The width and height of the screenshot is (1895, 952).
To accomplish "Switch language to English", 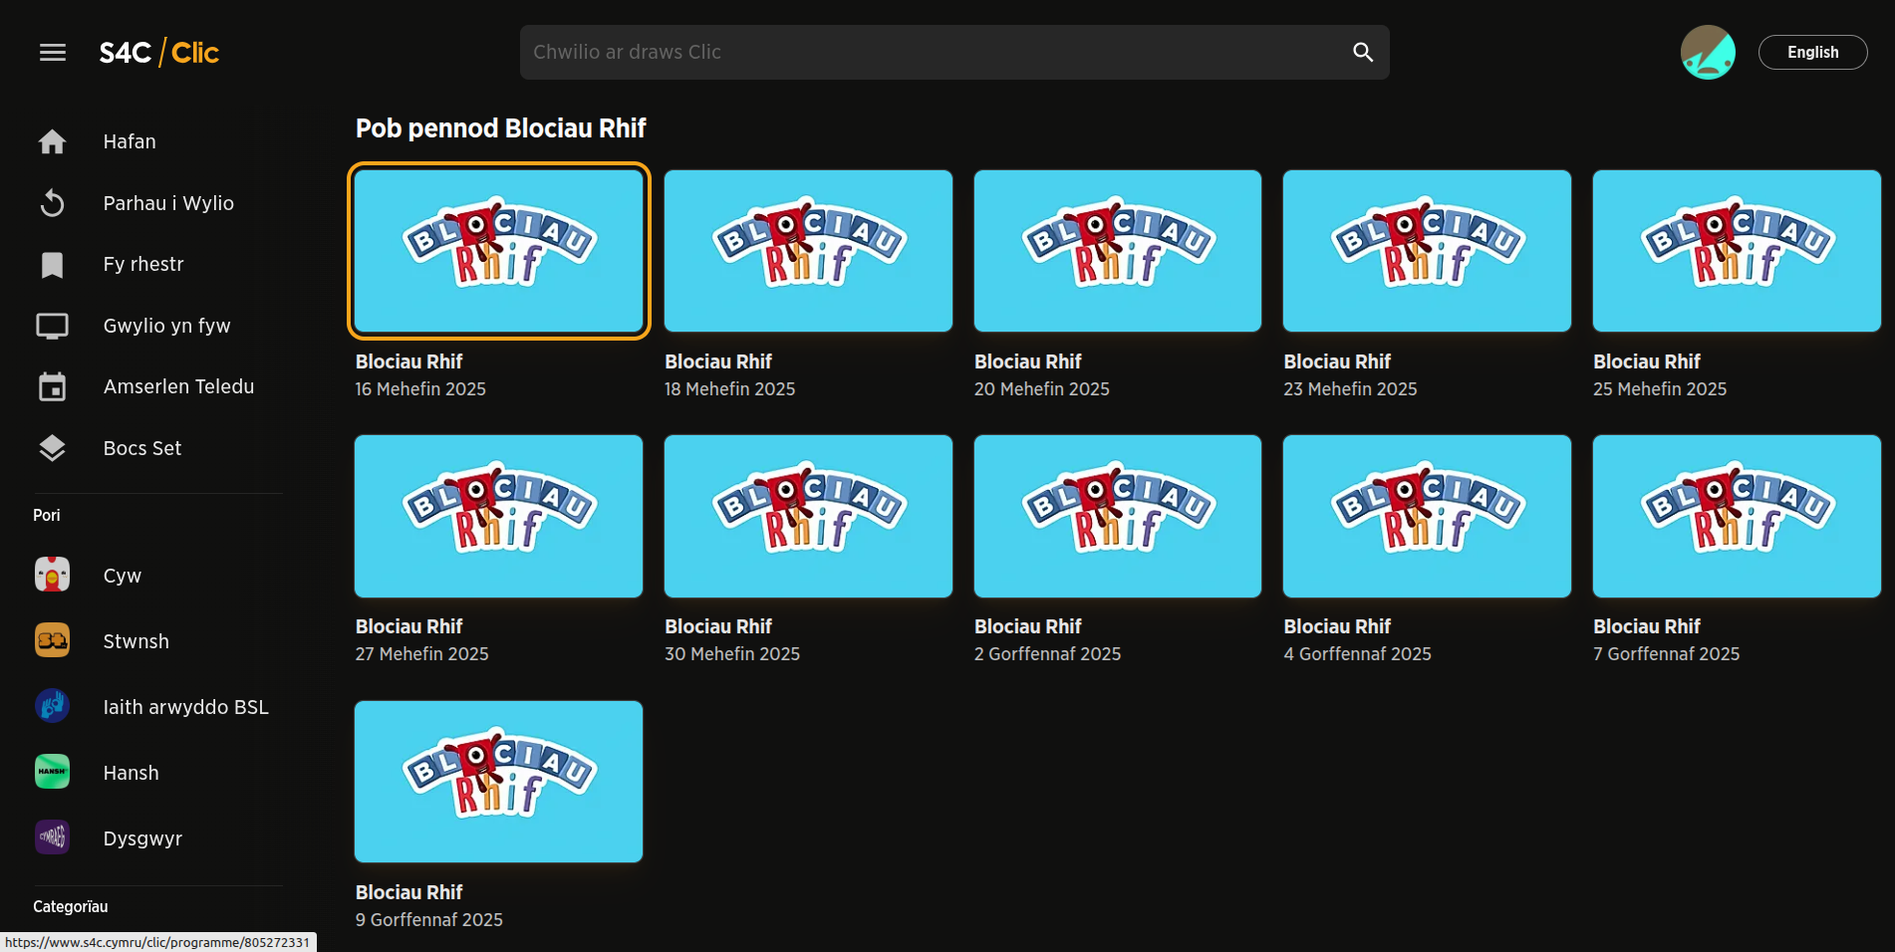I will click(x=1812, y=52).
